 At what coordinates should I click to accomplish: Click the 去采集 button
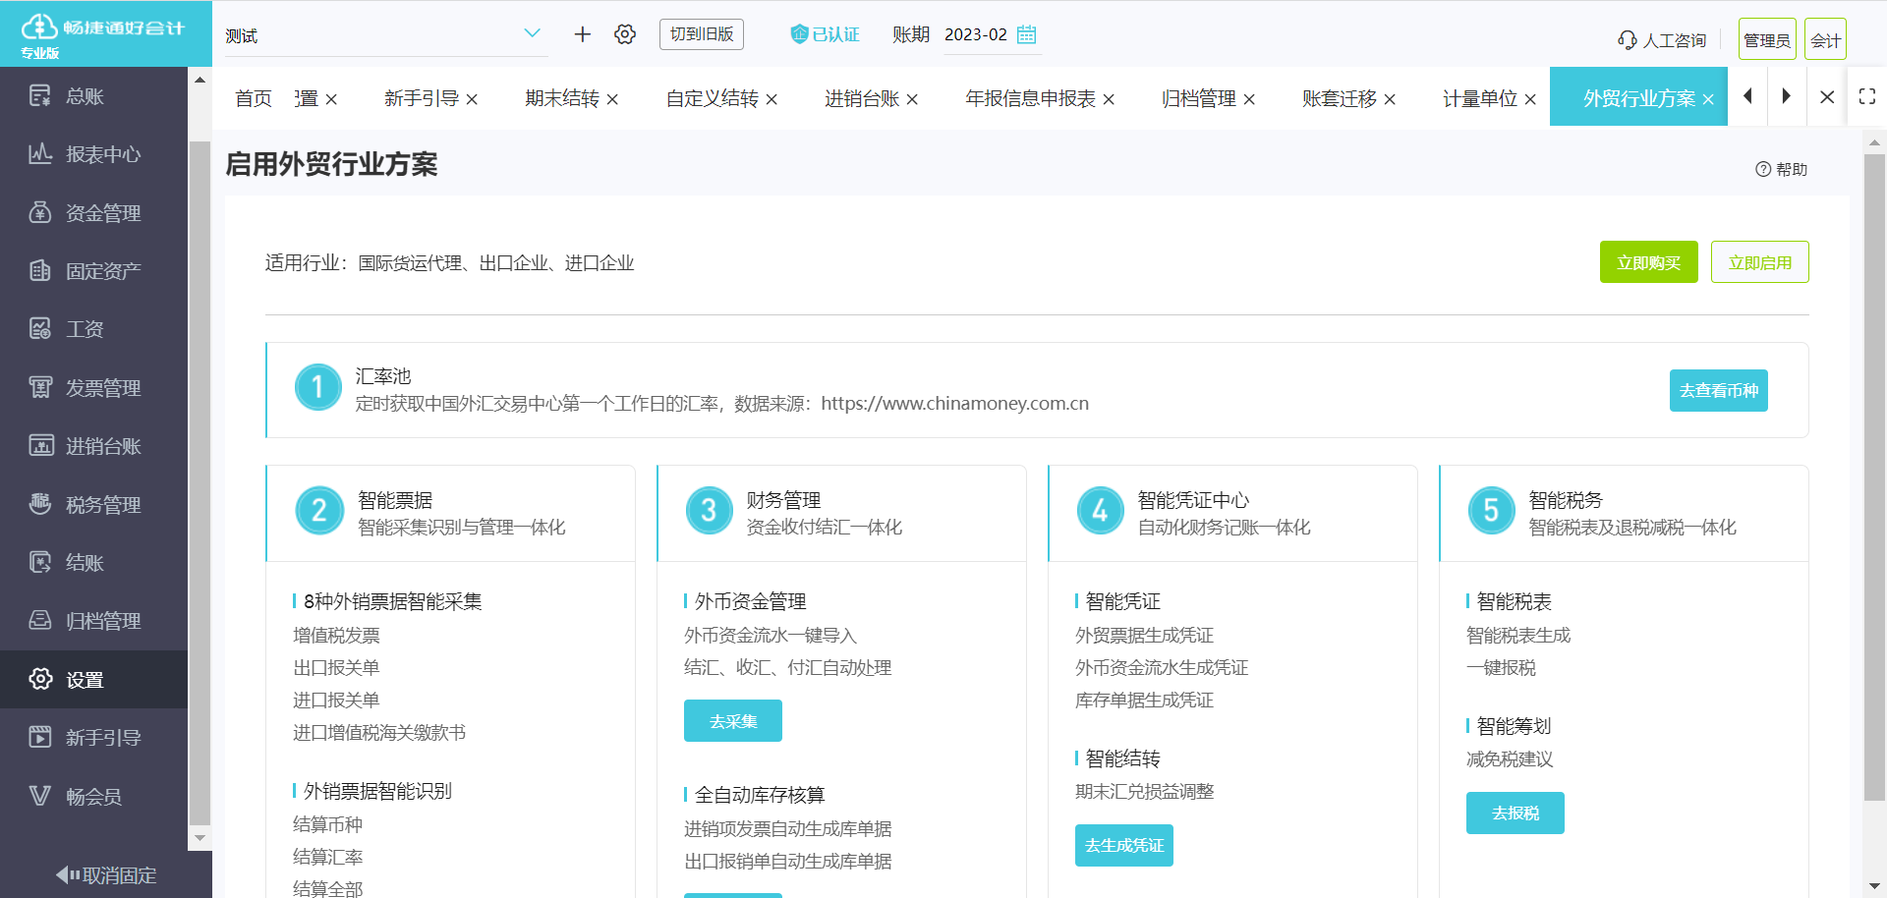tap(733, 721)
